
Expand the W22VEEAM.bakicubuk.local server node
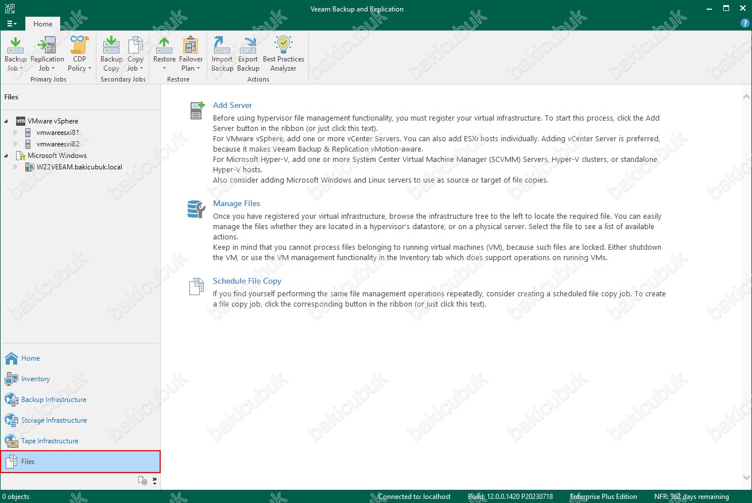click(15, 167)
